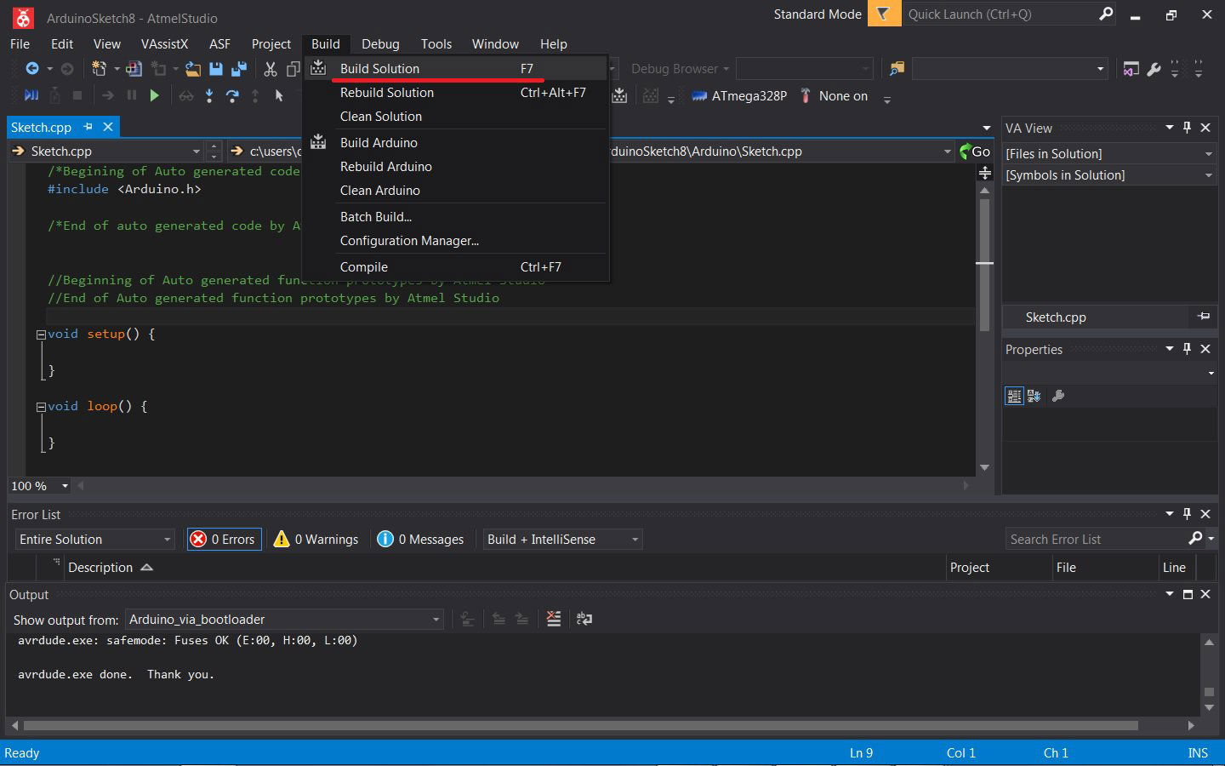Click the Search Error List field
Screen dimensions: 1225x766
coord(1097,539)
